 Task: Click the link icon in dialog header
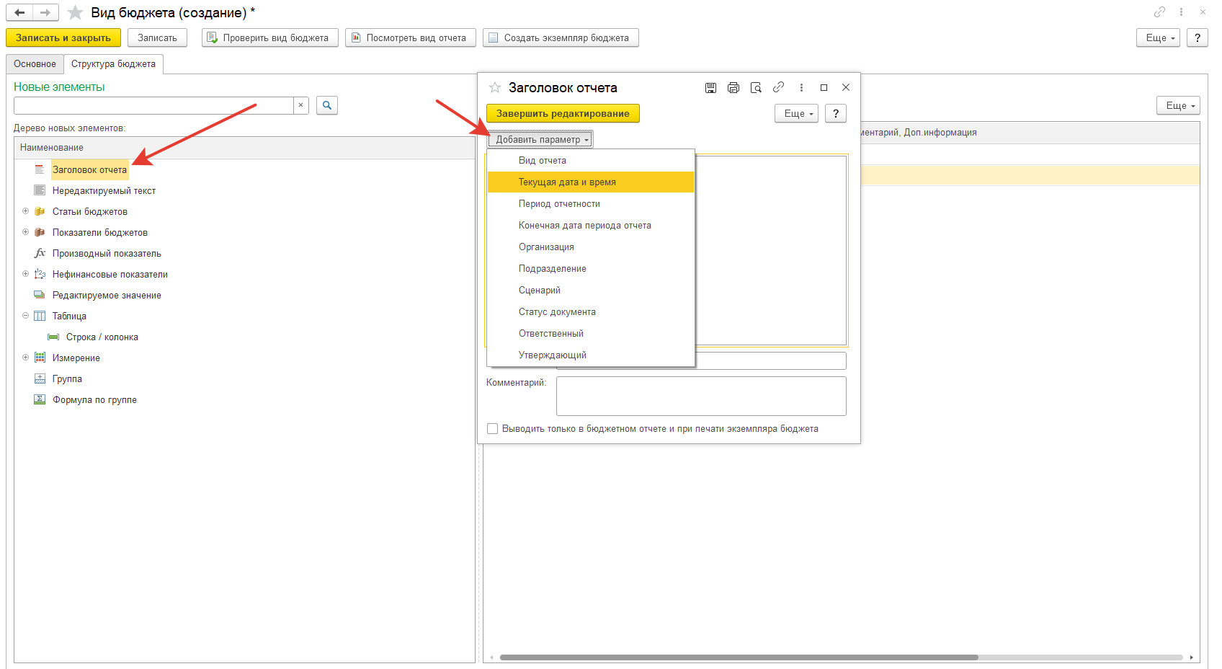point(778,87)
